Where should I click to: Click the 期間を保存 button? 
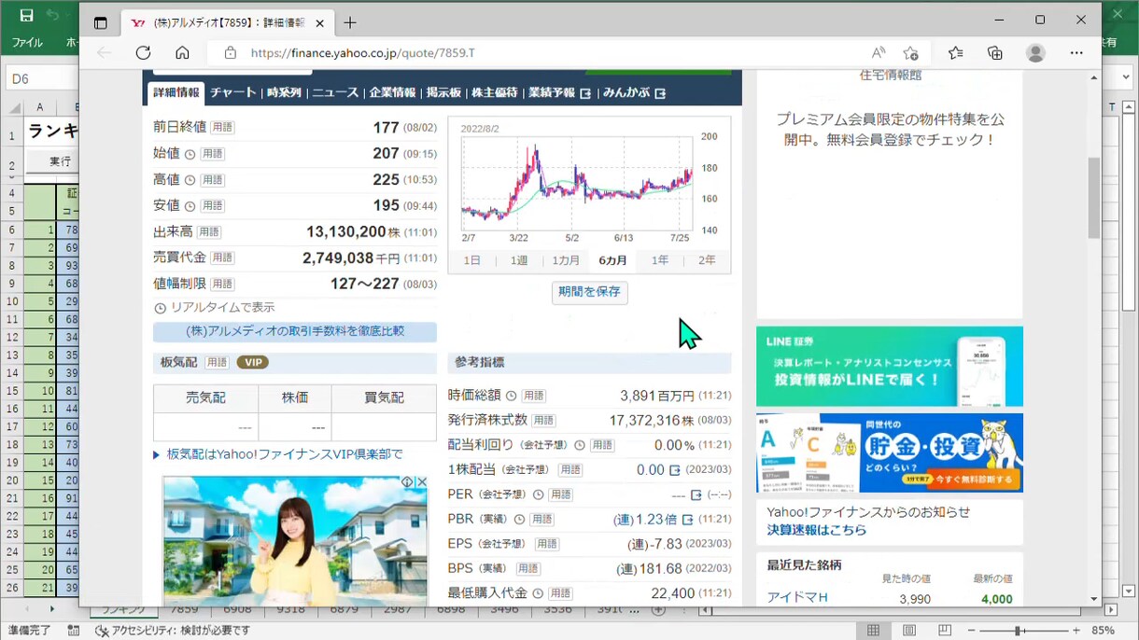(589, 292)
